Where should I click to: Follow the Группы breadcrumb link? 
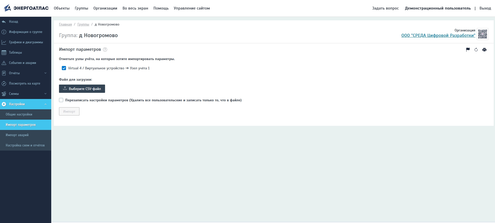tap(83, 24)
